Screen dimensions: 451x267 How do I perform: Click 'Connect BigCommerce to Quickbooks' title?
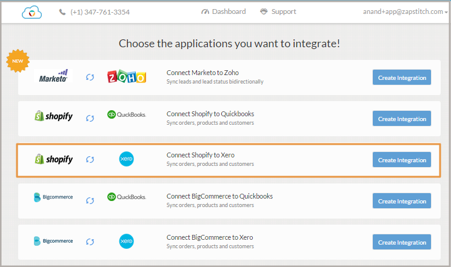click(219, 196)
